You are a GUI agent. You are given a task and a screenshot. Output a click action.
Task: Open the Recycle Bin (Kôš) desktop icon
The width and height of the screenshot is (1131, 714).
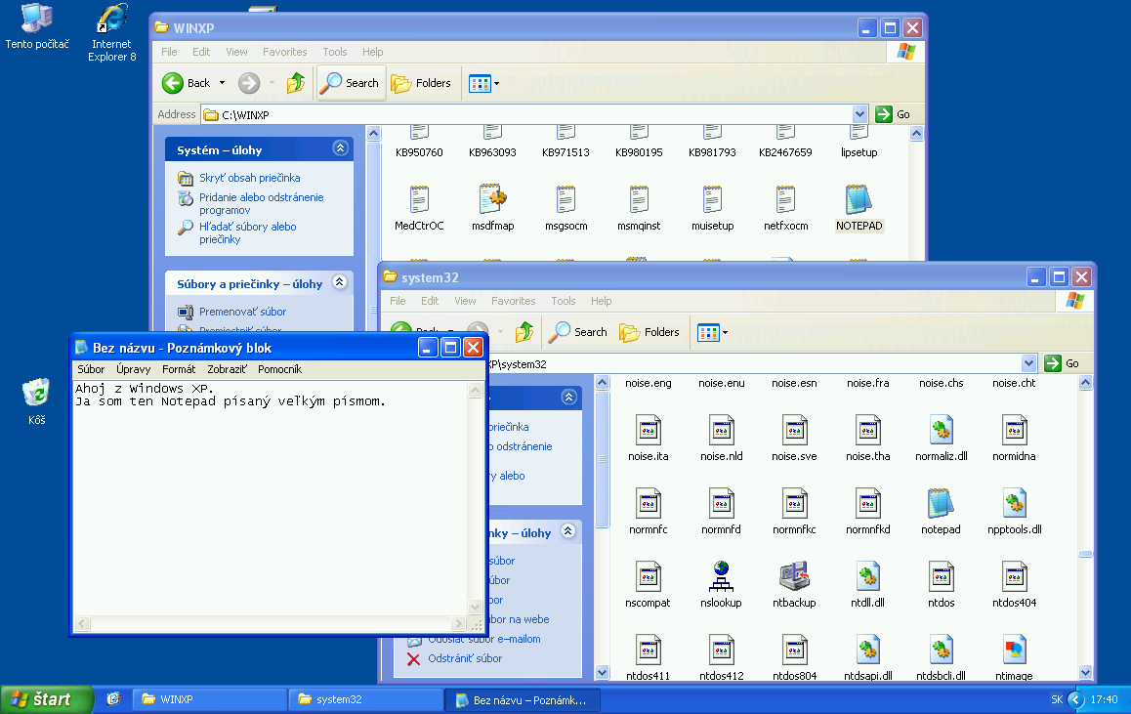pyautogui.click(x=36, y=393)
